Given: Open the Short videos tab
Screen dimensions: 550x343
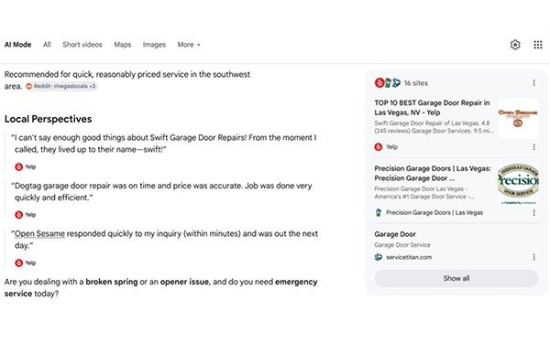Looking at the screenshot, I should coord(82,45).
